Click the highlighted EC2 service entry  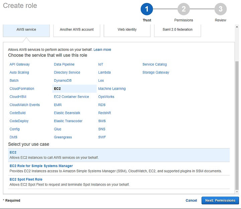tap(74, 89)
